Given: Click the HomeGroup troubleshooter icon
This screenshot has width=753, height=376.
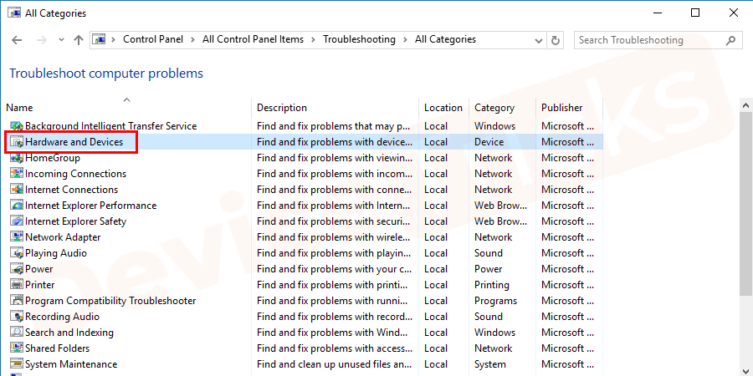Looking at the screenshot, I should (x=17, y=158).
